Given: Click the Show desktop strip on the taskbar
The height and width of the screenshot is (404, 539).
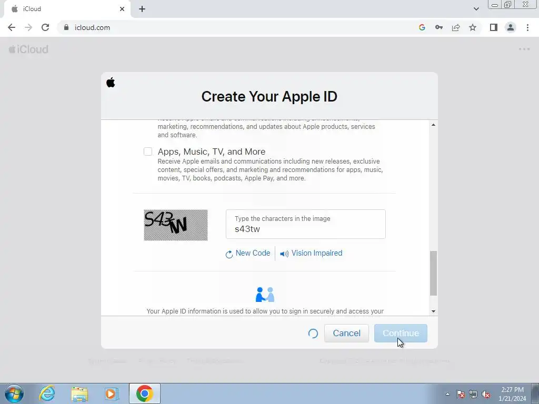Looking at the screenshot, I should 535,393.
